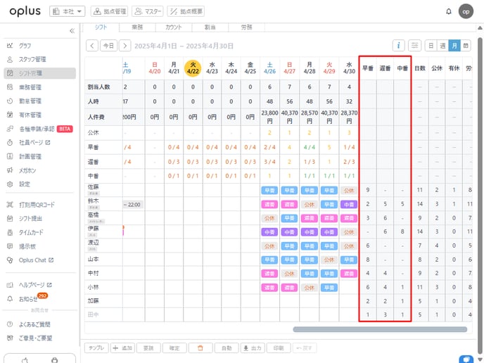Switch to 日 day view
Screen dimensions: 484x363
431,45
